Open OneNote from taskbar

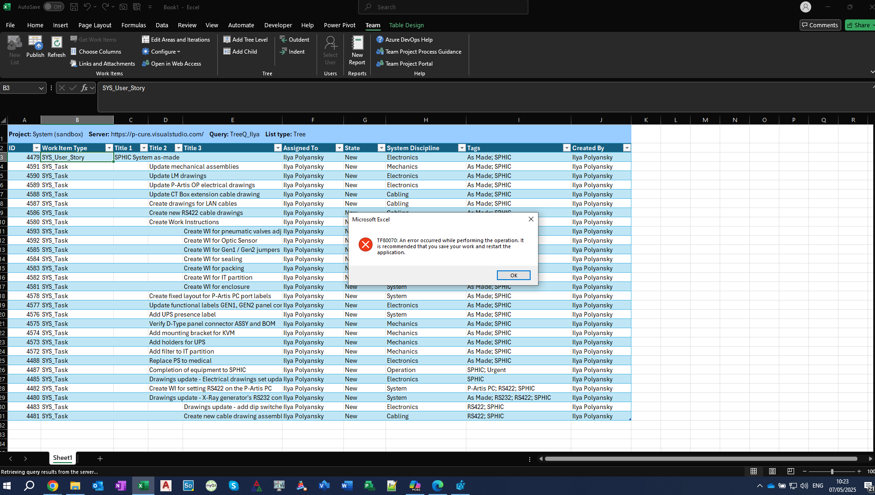click(121, 486)
